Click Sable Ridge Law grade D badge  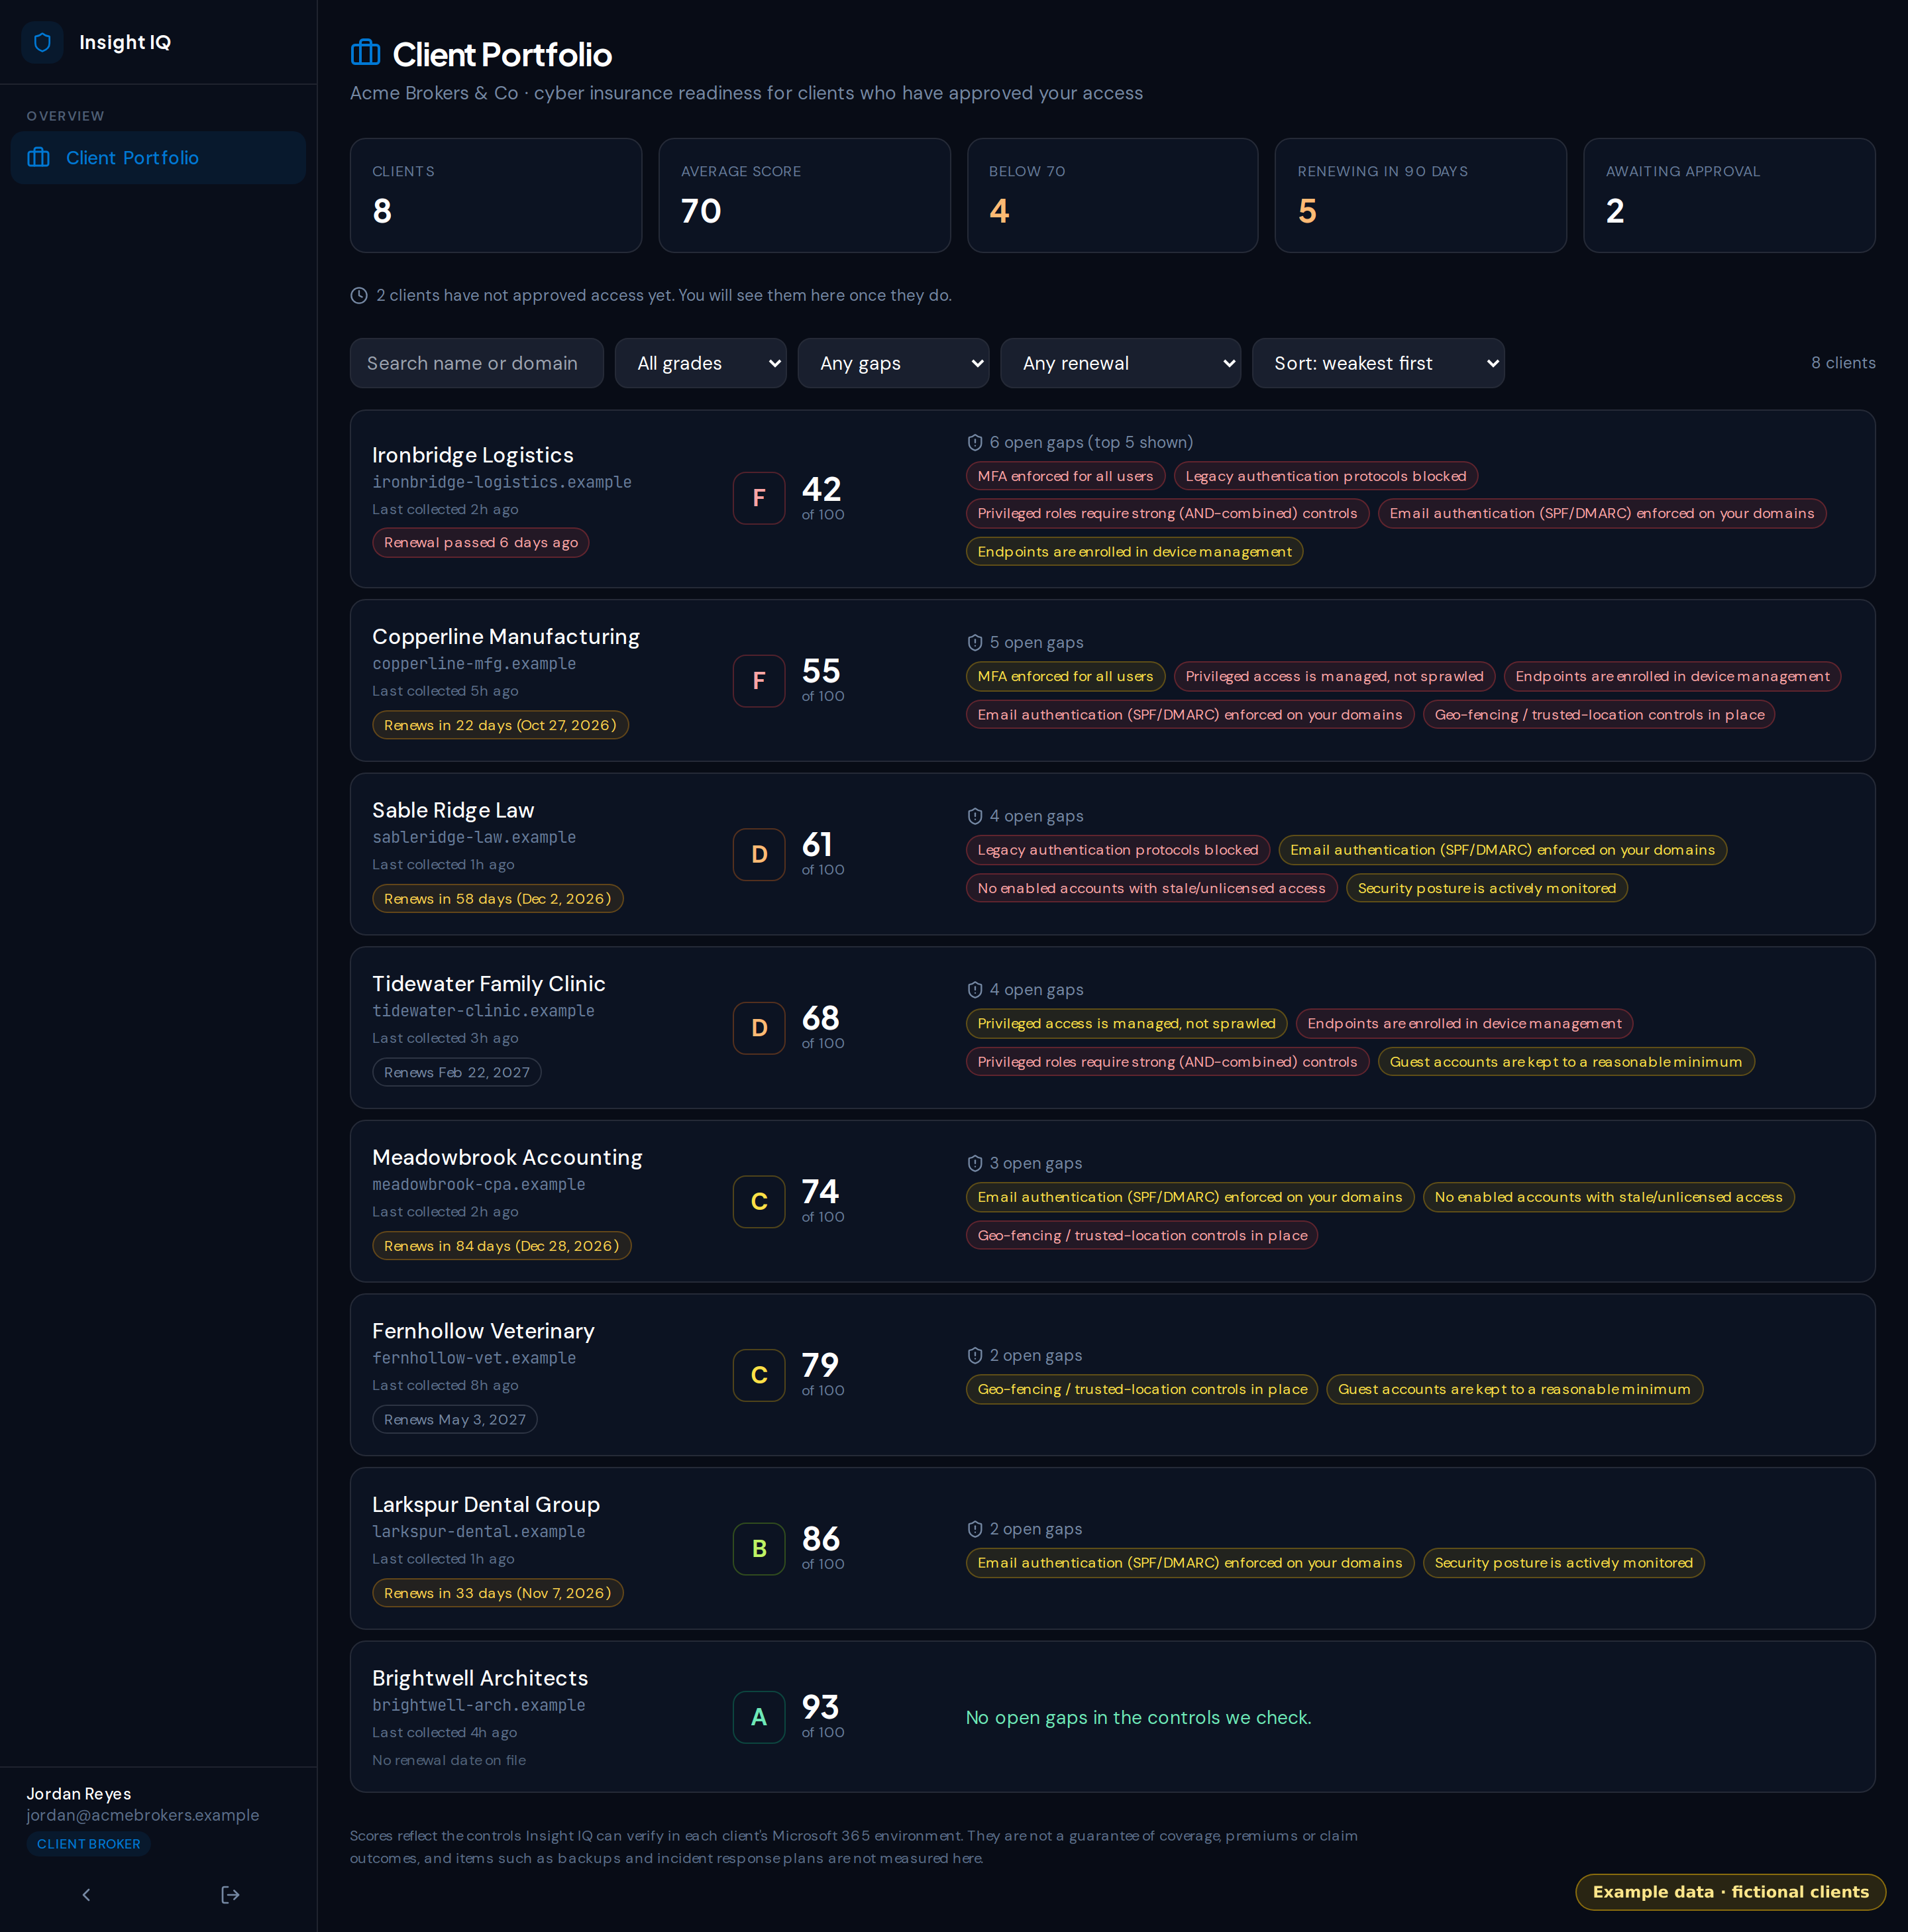pos(759,855)
